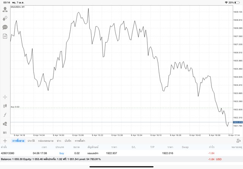Select order number 428013380

(8, 153)
